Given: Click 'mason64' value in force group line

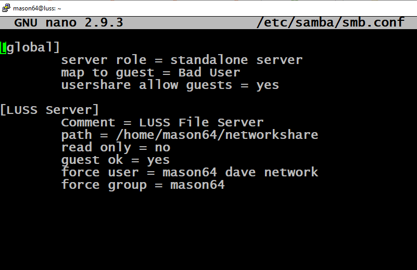Looking at the screenshot, I should [198, 185].
